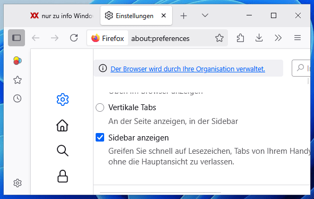The width and height of the screenshot is (314, 199).
Task: Toggle the sidebar button in toolbar
Action: coord(16,38)
